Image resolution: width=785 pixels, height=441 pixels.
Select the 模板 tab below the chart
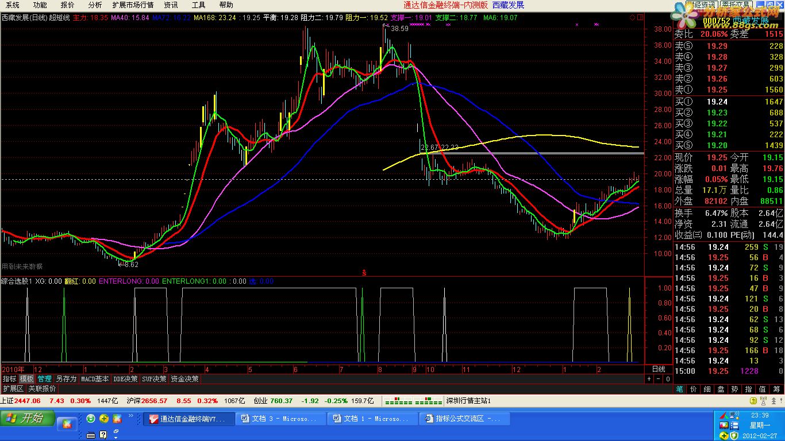pos(26,379)
